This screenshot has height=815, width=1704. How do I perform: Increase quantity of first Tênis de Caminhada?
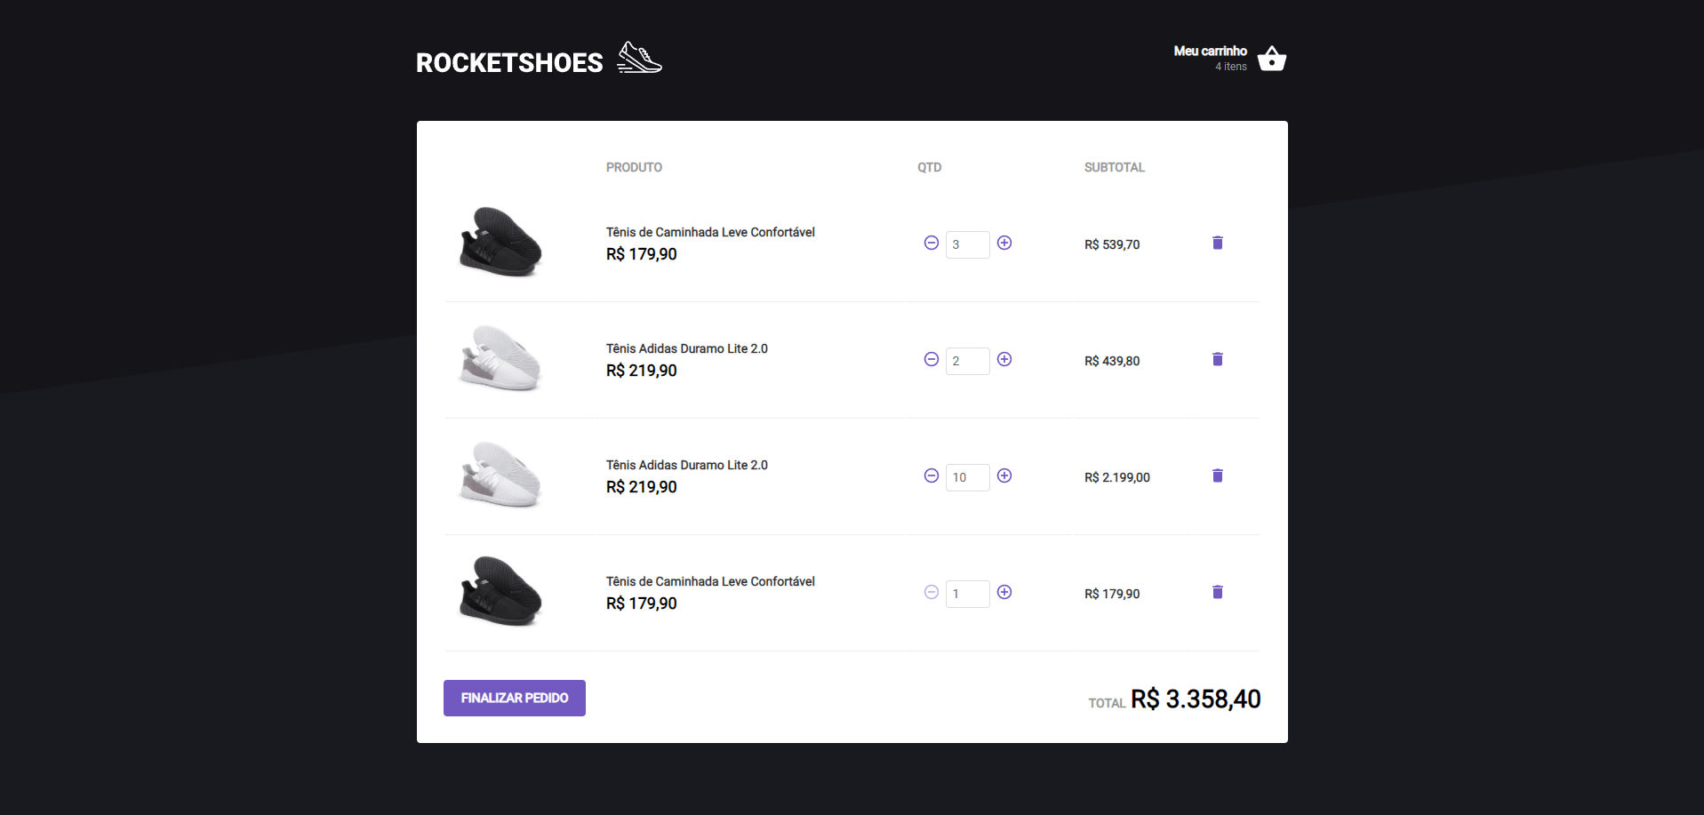tap(1004, 244)
